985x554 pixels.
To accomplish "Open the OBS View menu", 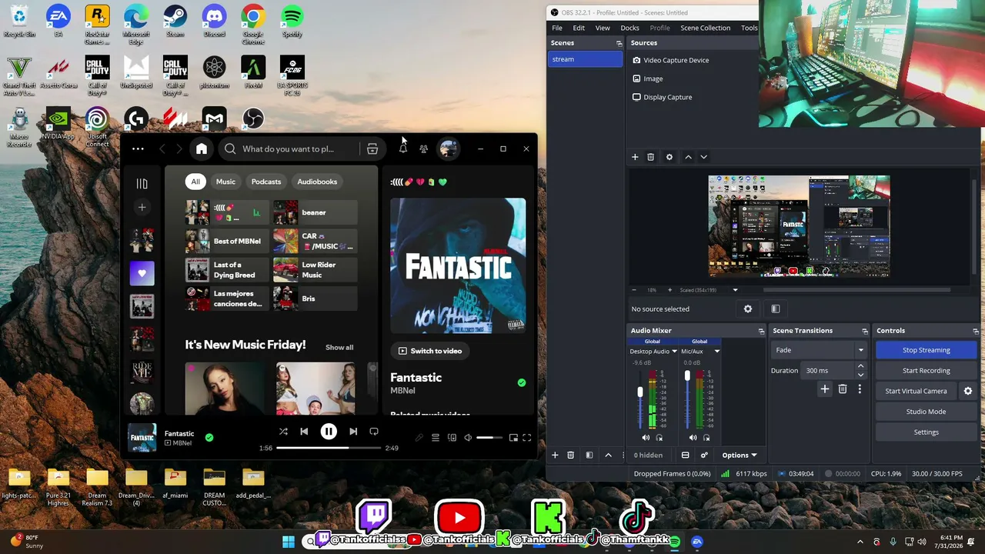I will tap(603, 28).
